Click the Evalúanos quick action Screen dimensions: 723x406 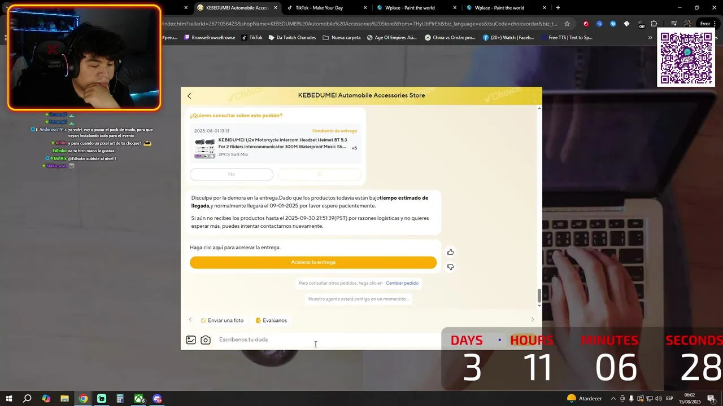[271, 320]
